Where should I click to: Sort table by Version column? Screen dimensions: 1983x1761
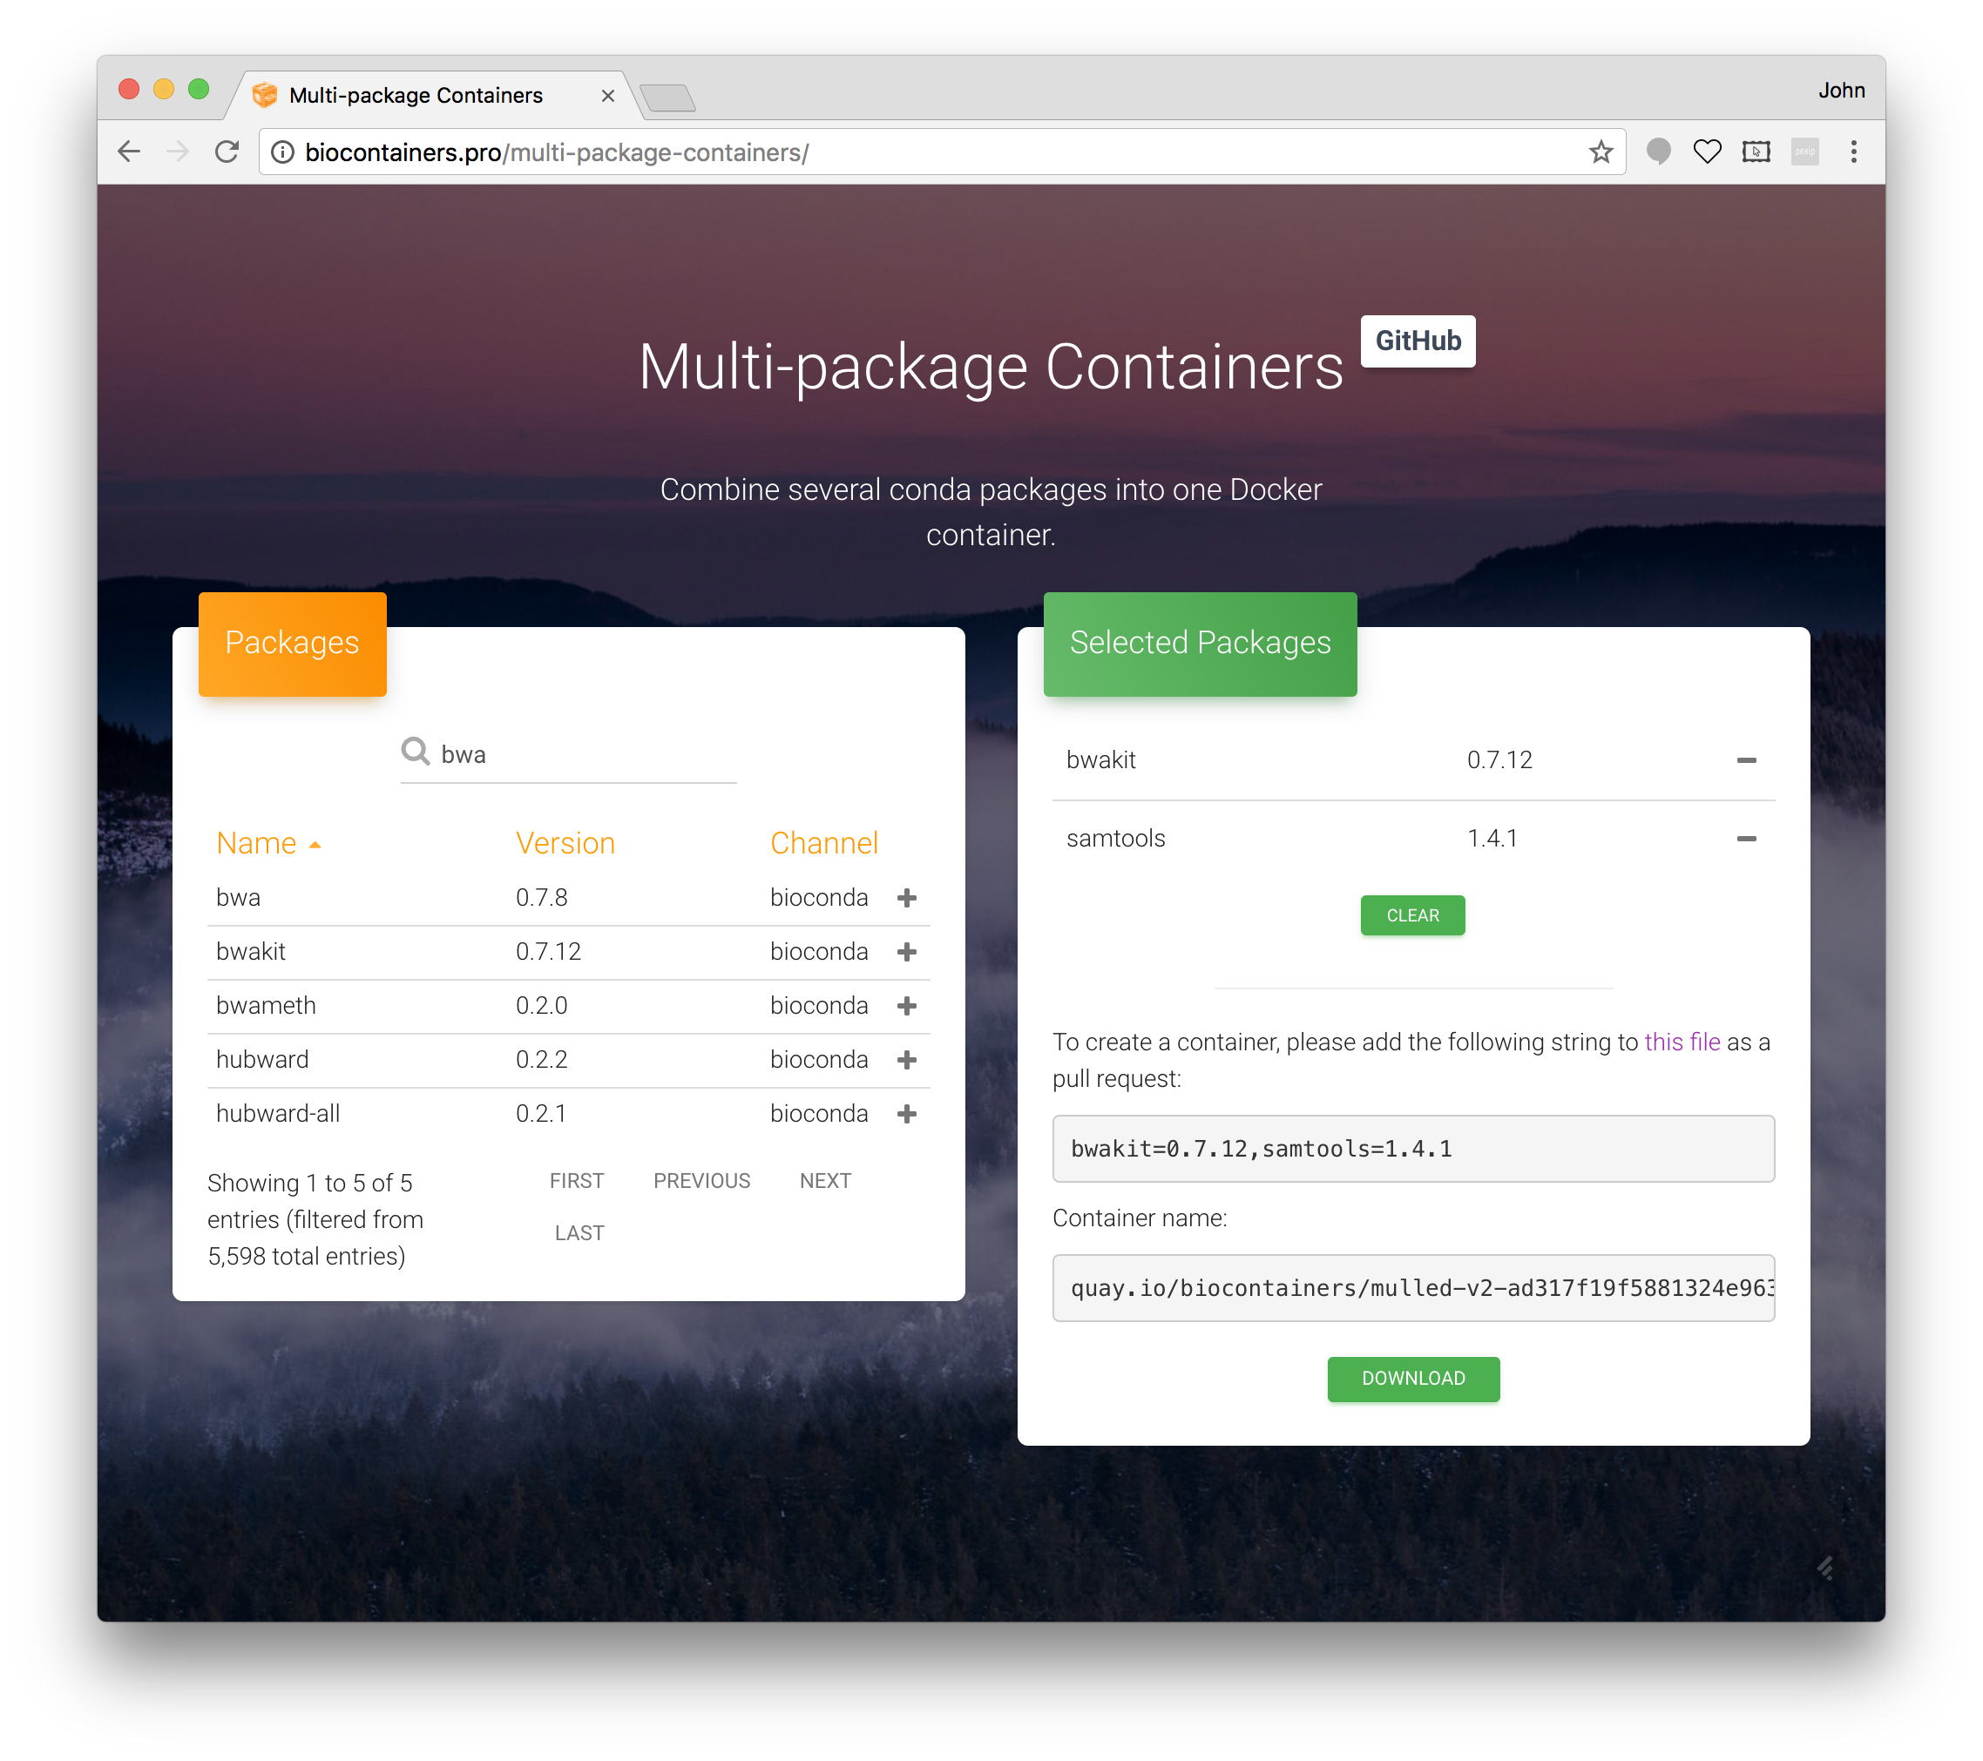565,843
